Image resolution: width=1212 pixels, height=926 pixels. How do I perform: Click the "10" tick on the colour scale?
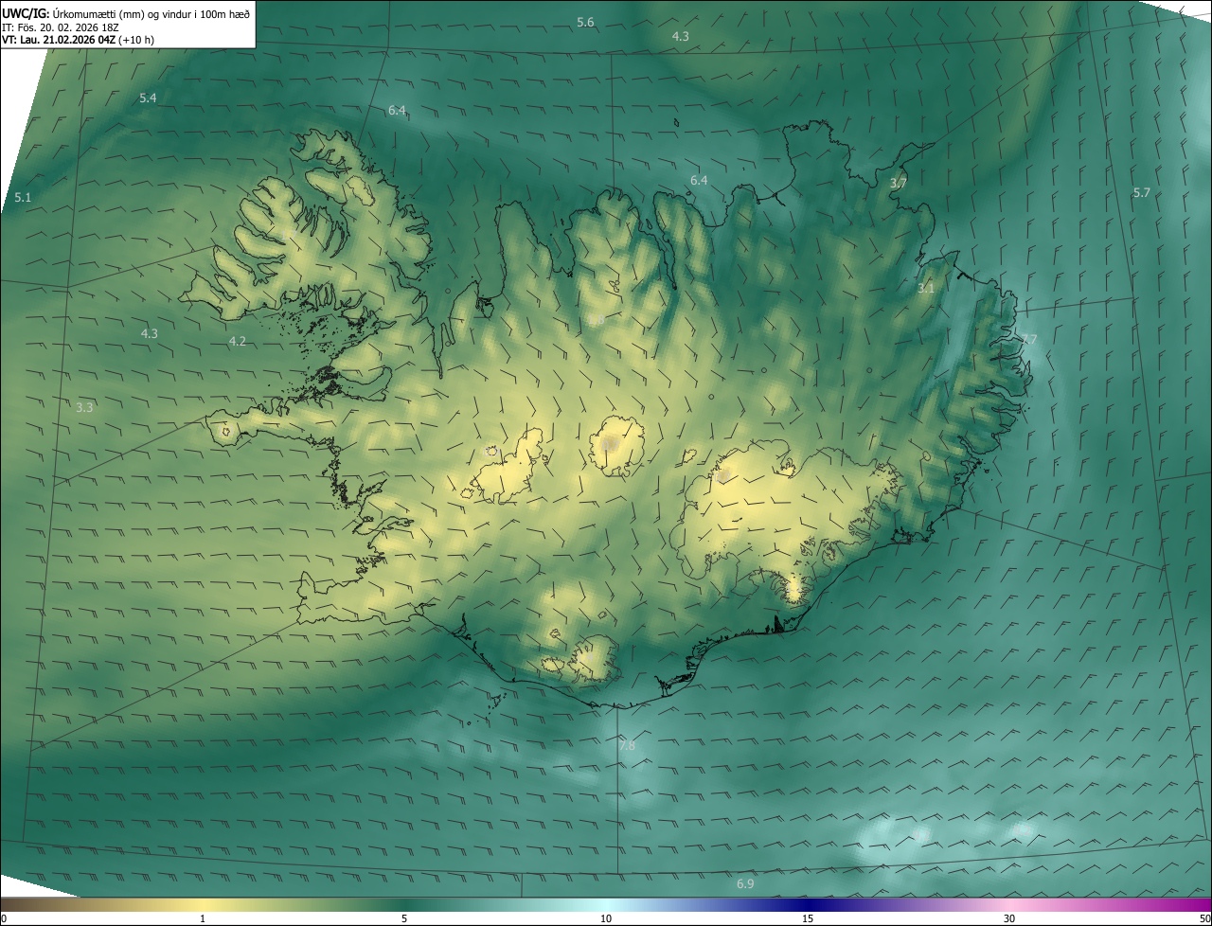(x=606, y=918)
